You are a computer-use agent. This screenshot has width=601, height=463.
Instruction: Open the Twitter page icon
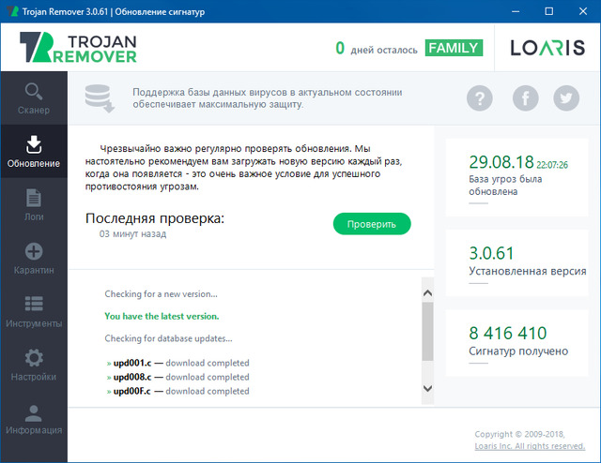click(565, 97)
